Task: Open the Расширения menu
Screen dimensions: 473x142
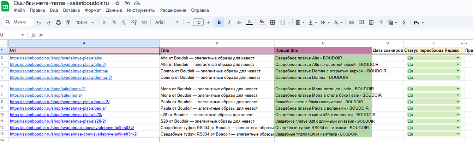Action: [x=173, y=10]
